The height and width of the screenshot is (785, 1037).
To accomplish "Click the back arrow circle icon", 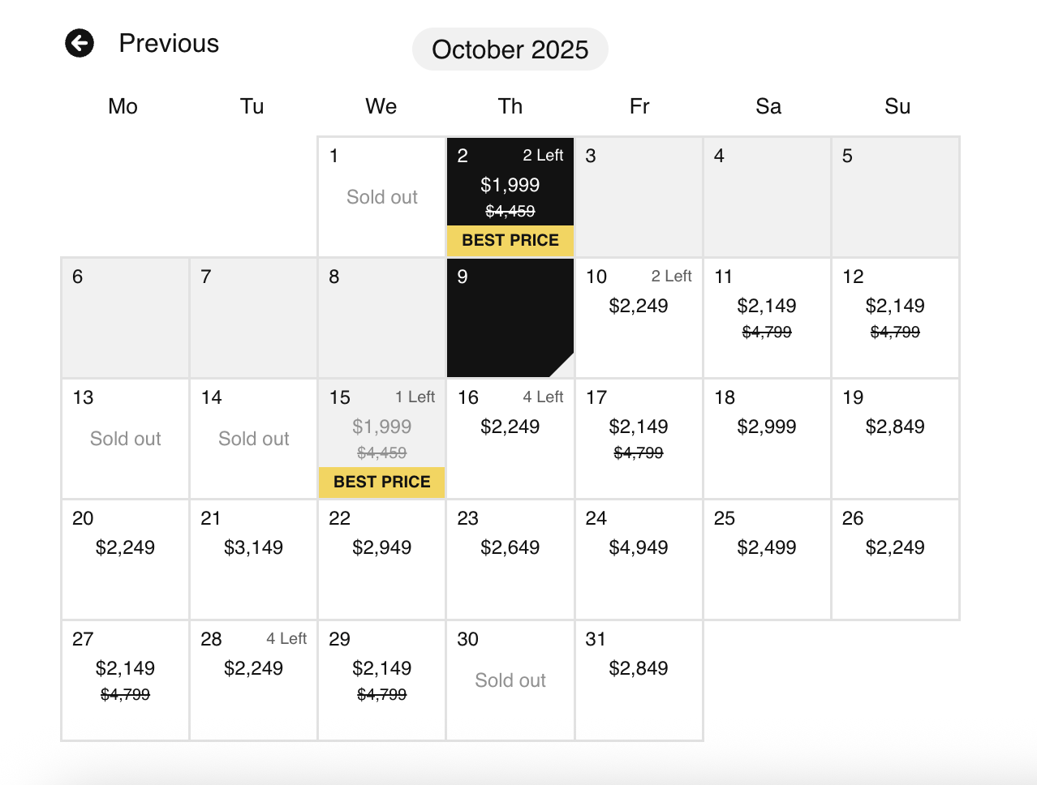I will coord(80,43).
